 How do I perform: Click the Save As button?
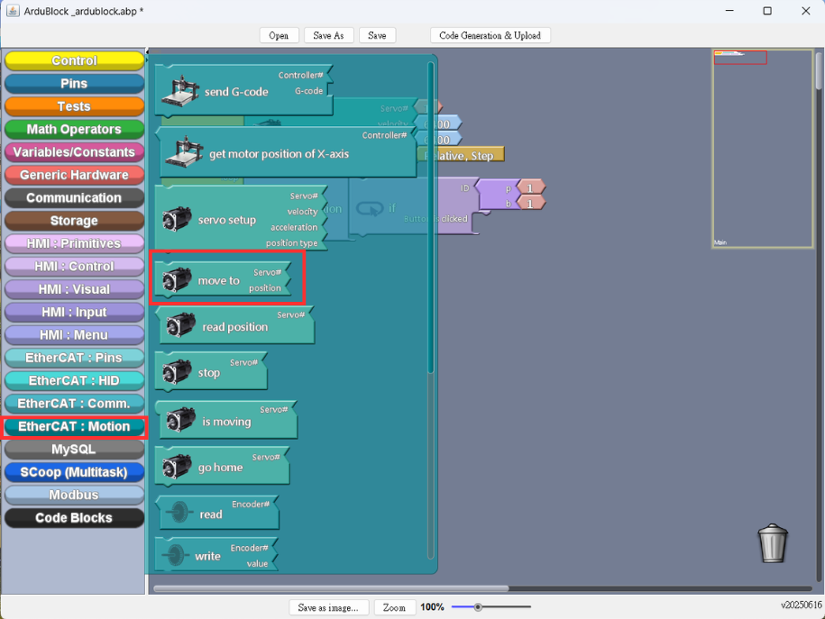(x=328, y=35)
